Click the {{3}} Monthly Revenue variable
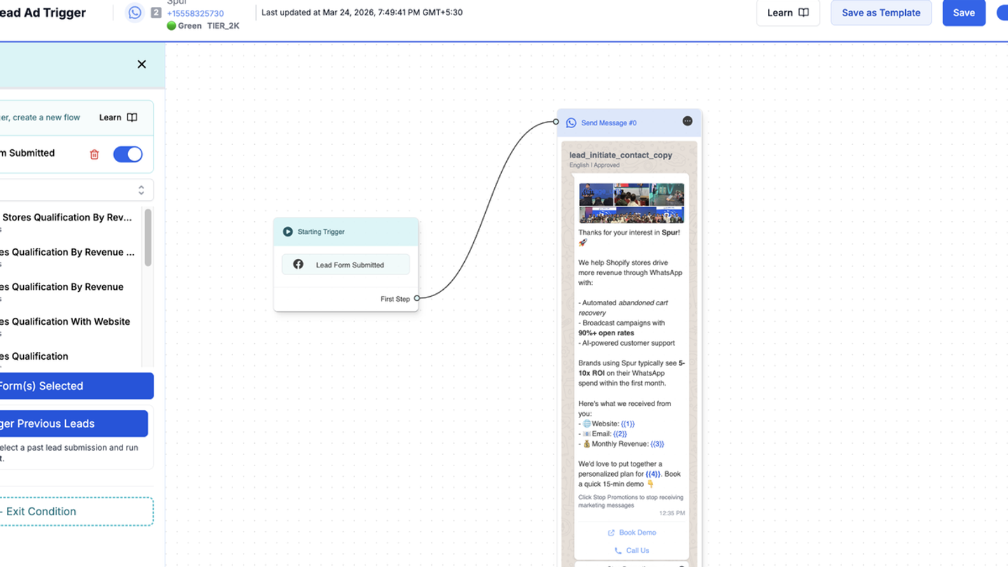1008x567 pixels. pos(657,444)
